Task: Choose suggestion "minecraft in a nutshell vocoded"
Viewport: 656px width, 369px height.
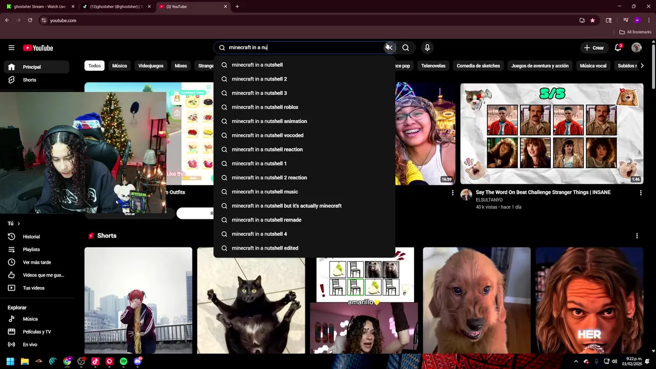Action: click(x=304, y=135)
